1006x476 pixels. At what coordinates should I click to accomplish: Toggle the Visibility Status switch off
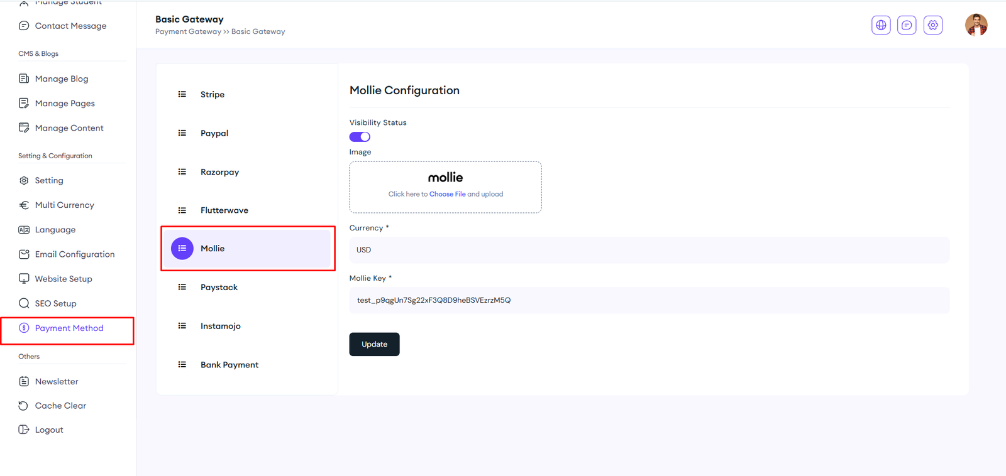360,137
